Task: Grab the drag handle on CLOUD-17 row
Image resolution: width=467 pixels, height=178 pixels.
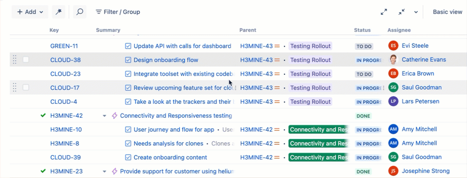Action: click(14, 87)
